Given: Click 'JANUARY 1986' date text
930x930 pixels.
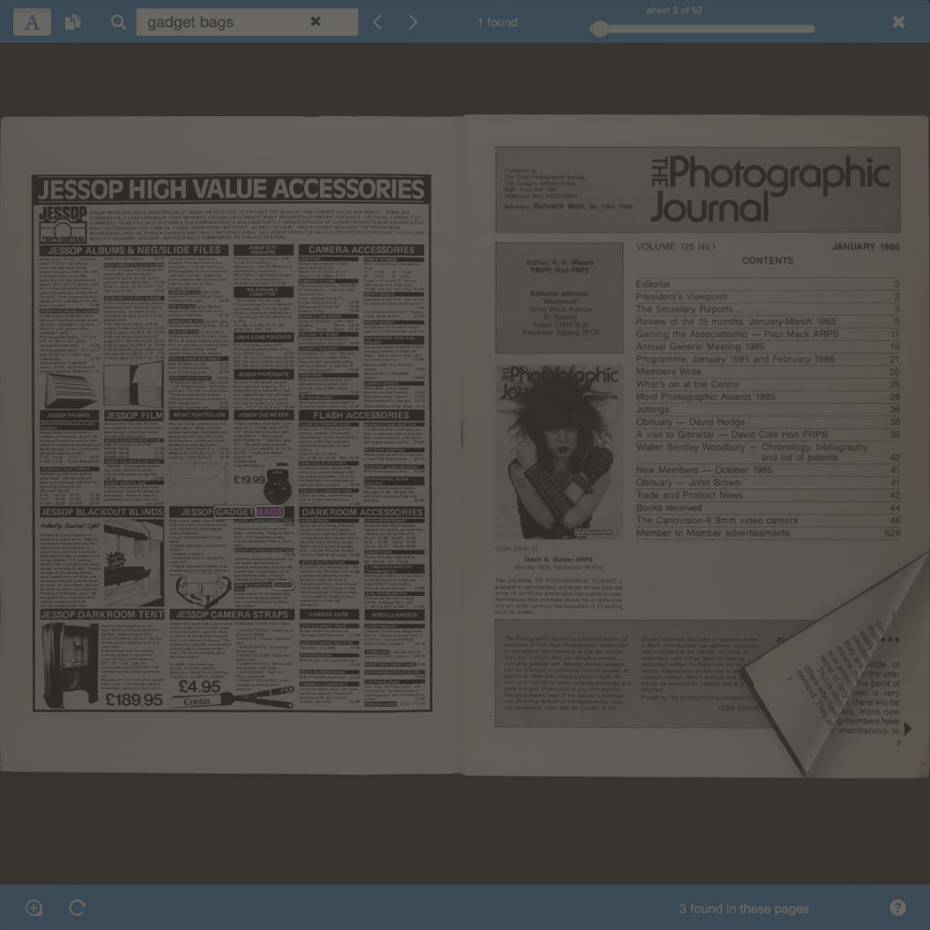Looking at the screenshot, I should (x=865, y=246).
